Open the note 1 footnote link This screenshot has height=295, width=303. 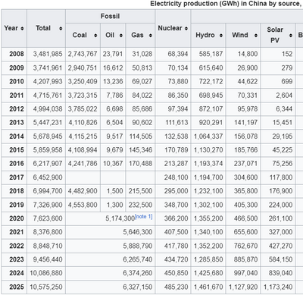144,216
